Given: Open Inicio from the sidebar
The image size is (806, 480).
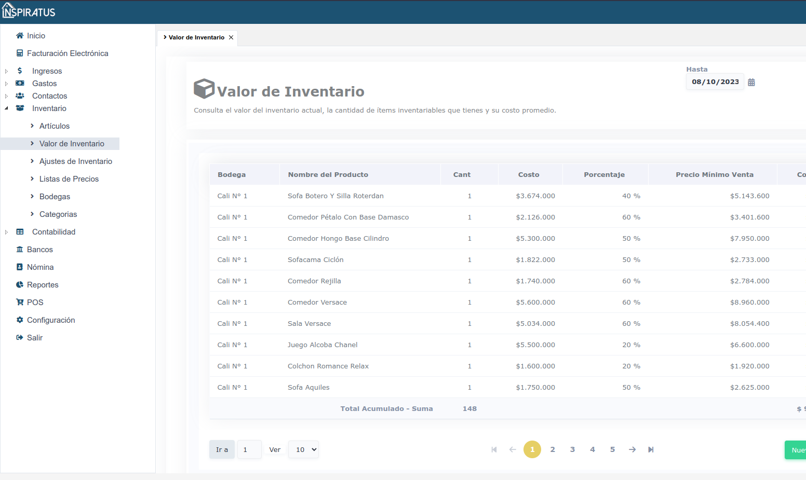Looking at the screenshot, I should point(36,36).
